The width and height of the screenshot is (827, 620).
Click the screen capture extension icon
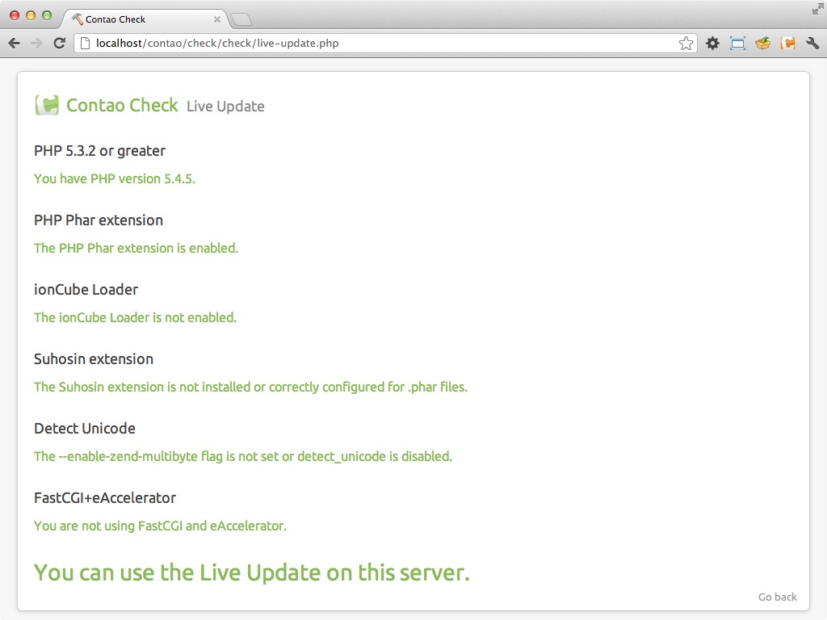pos(737,44)
